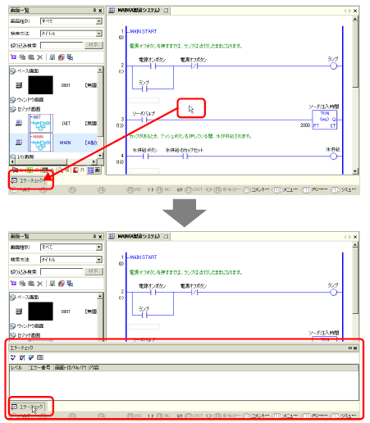Click fourth grid icon in Error Check toolbar
Image resolution: width=370 pixels, height=423 pixels.
tap(40, 357)
